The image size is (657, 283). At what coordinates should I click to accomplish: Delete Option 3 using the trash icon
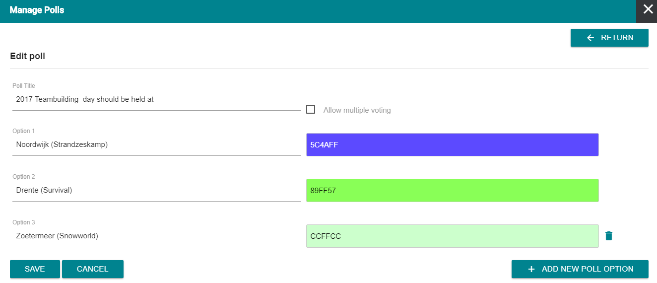(609, 236)
